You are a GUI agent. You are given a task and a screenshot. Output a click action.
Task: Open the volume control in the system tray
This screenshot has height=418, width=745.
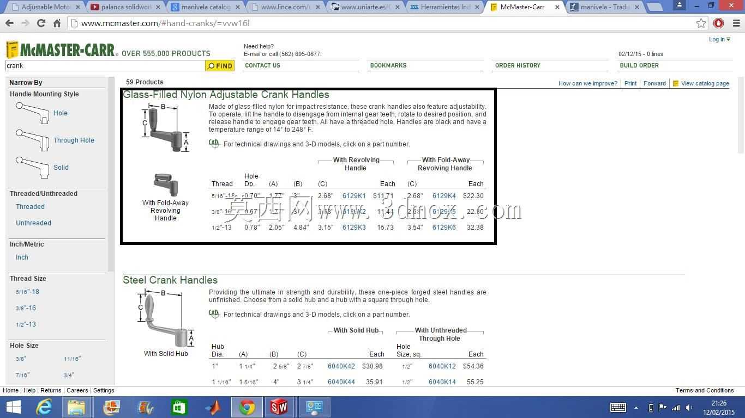pyautogui.click(x=689, y=408)
